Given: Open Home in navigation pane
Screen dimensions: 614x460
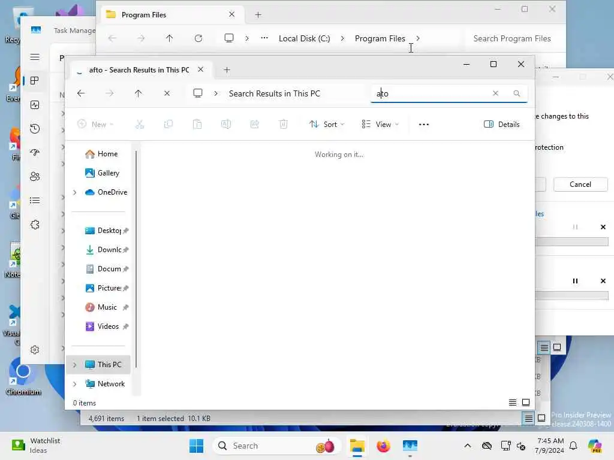Looking at the screenshot, I should coord(101,154).
